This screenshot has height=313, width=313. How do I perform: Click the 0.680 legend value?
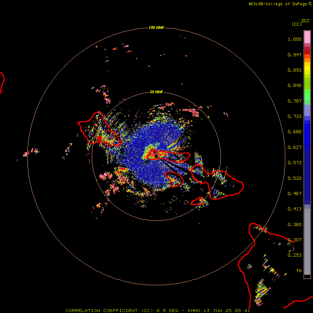tap(295, 132)
